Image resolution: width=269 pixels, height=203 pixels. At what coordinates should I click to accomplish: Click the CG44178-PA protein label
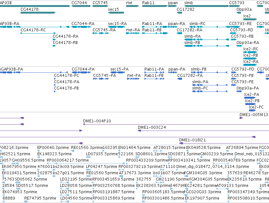(67, 82)
